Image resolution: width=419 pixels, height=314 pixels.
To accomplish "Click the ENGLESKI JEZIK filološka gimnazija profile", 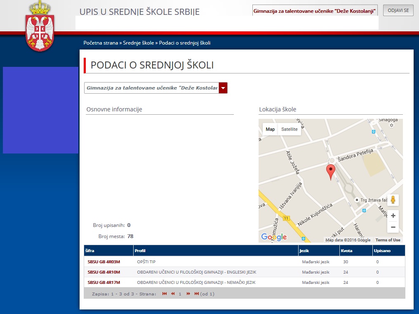I will point(197,272).
